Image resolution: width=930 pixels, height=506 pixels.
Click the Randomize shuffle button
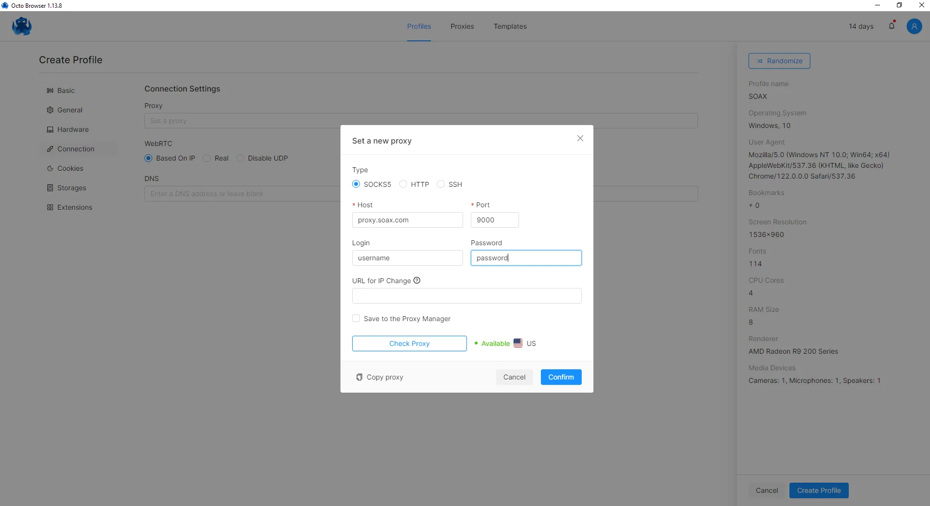[x=779, y=61]
